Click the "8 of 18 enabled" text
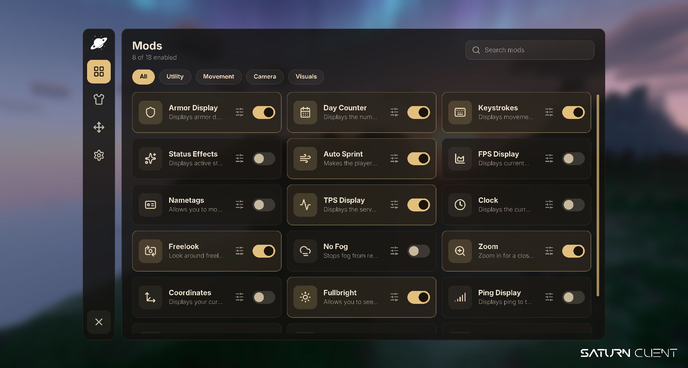Screen dimensions: 688x368 pyautogui.click(x=154, y=57)
